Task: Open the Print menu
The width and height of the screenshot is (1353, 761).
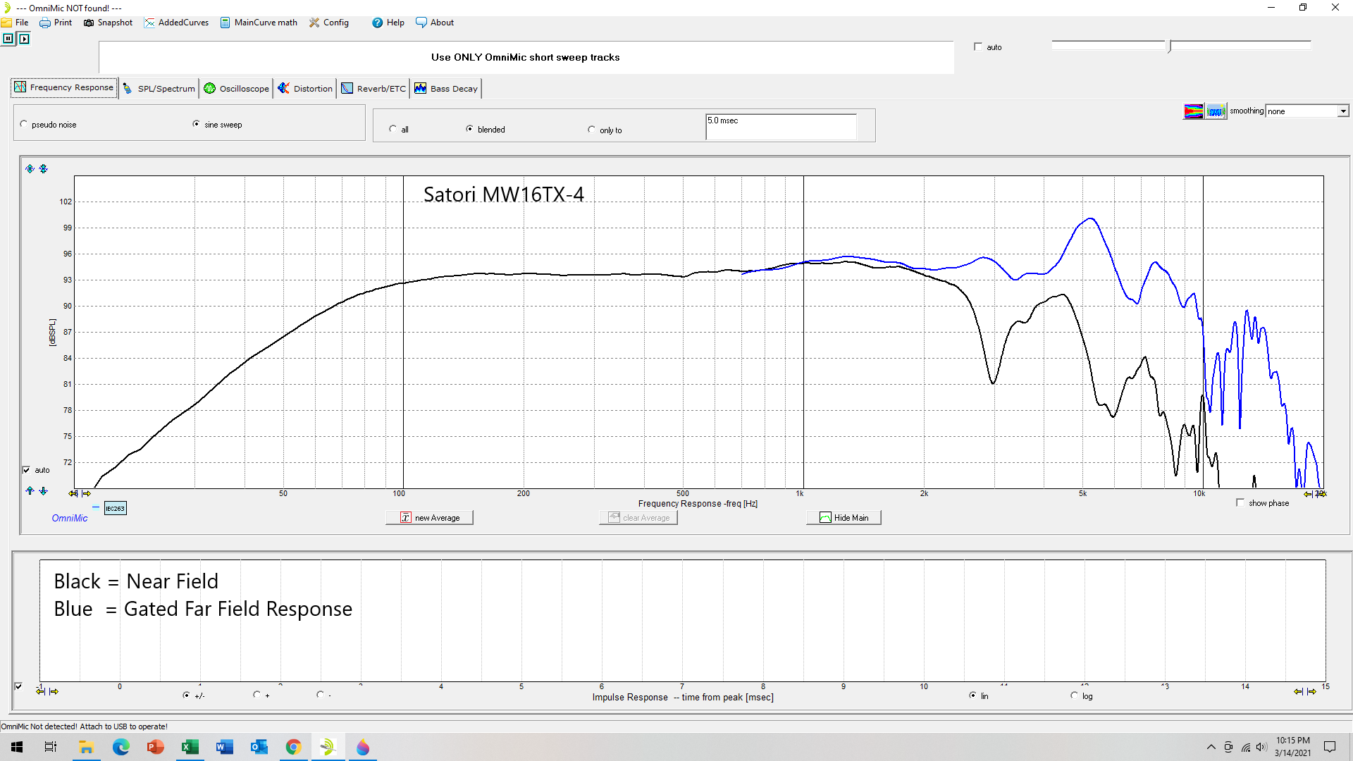Action: pos(56,23)
